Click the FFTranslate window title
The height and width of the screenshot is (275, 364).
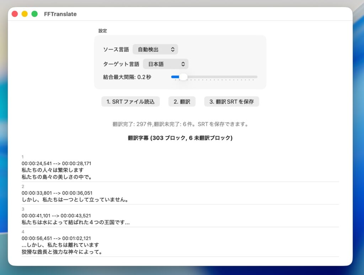60,14
